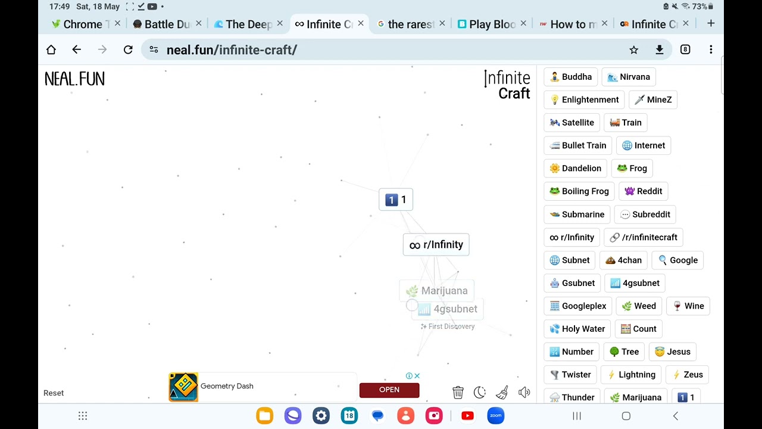Choose Holy Water in the element list
Viewport: 762px width, 429px height.
tap(577, 329)
